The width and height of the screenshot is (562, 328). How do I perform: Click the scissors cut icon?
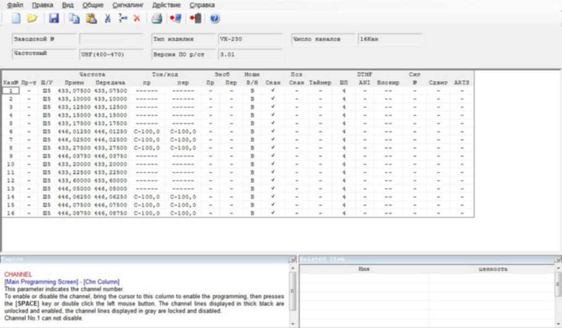108,18
